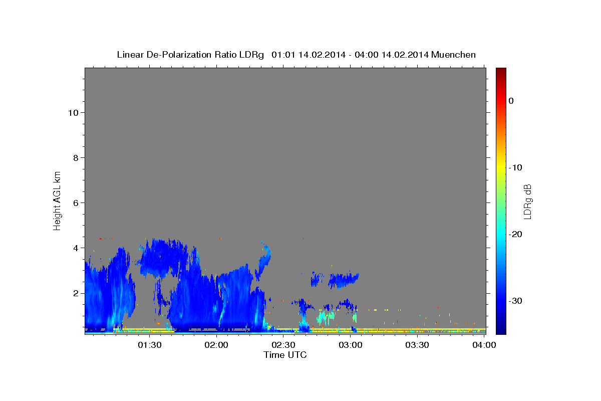
Task: Click the start time '01:01 14.02.2014' in title
Action: click(309, 55)
